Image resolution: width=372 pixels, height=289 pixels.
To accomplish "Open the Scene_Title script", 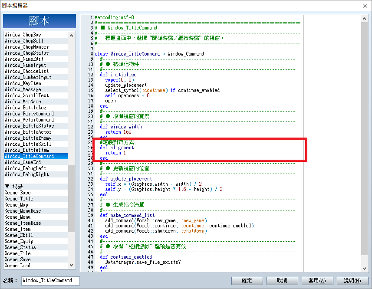I will (x=36, y=199).
